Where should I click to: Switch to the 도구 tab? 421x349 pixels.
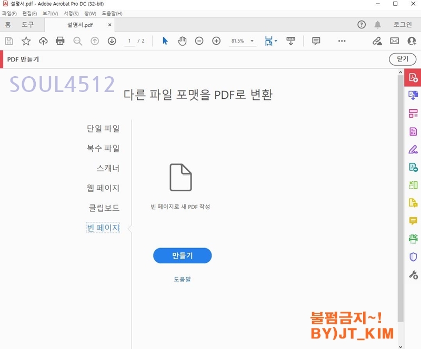(x=28, y=25)
